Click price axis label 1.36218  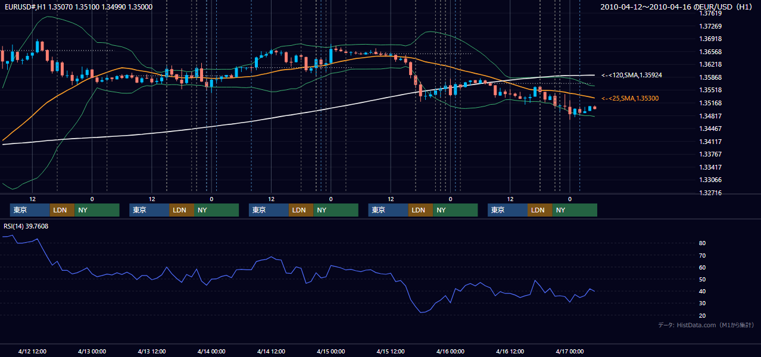tap(710, 64)
